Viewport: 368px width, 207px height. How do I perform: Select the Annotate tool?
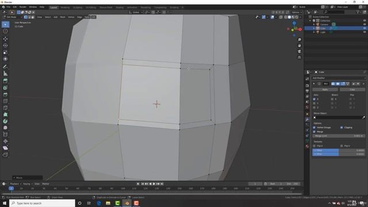[5, 67]
